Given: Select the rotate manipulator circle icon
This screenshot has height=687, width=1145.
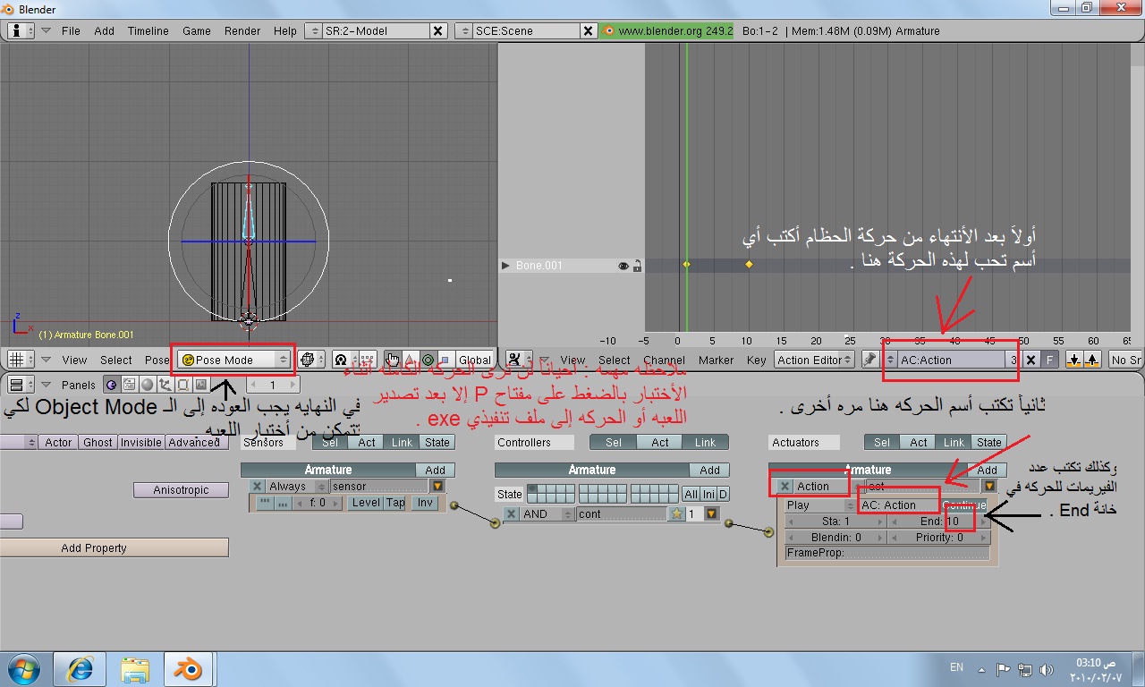Looking at the screenshot, I should (427, 360).
